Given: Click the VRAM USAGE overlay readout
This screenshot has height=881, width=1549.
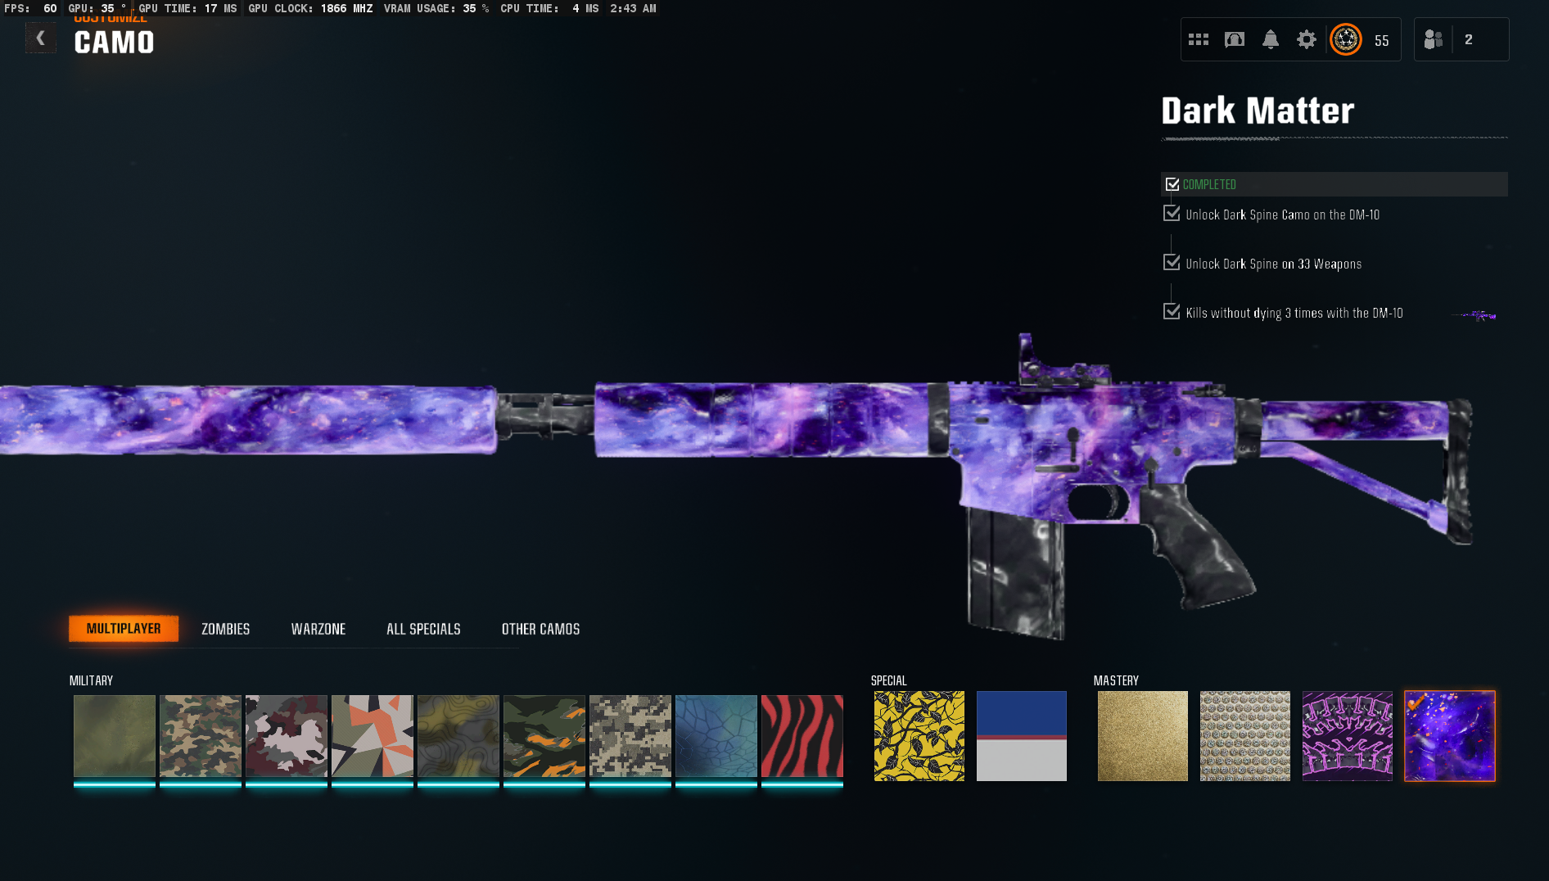Looking at the screenshot, I should [436, 8].
